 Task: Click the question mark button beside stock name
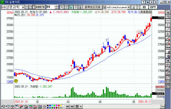tap(27, 7)
